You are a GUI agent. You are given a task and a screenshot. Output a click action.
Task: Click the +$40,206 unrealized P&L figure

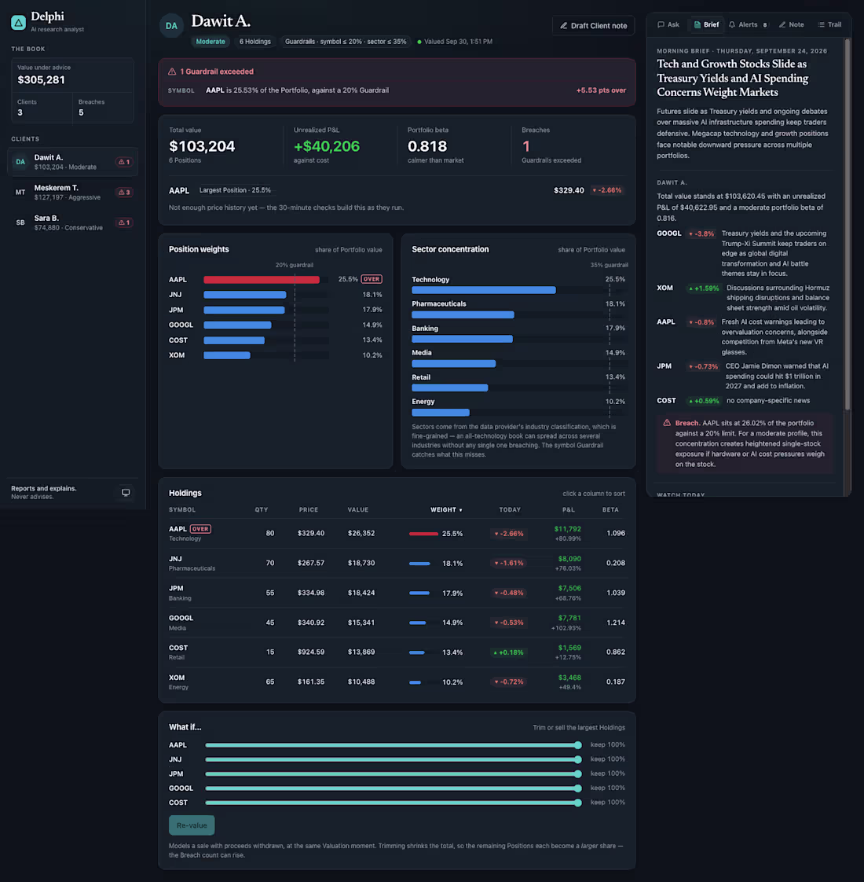327,146
